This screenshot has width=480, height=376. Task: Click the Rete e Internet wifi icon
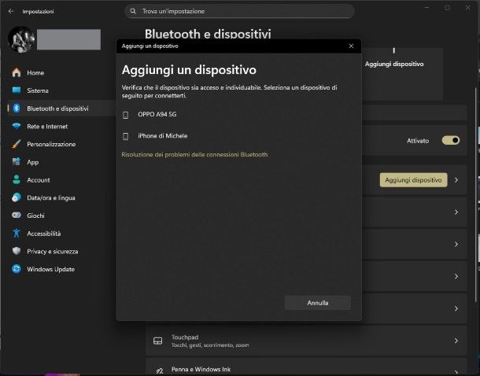click(x=17, y=127)
